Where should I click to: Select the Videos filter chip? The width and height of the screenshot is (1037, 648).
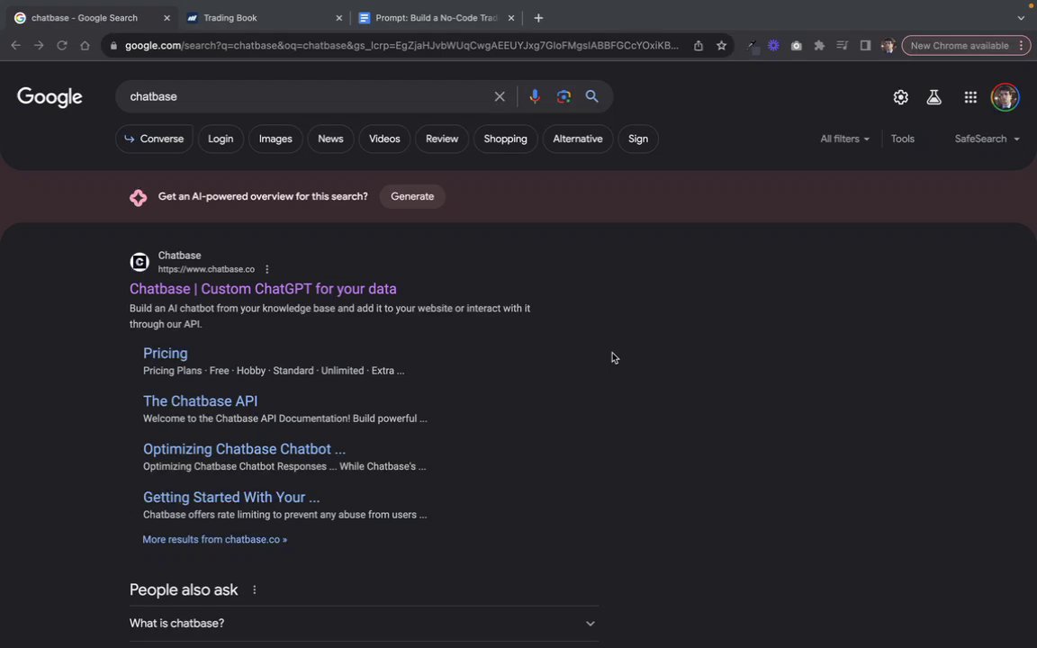click(384, 139)
